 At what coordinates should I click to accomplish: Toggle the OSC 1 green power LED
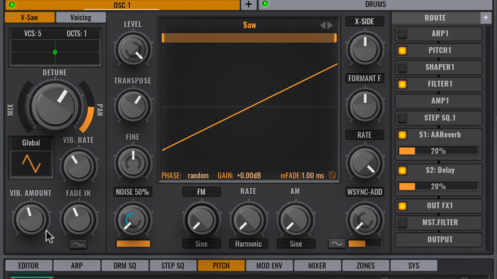(12, 5)
